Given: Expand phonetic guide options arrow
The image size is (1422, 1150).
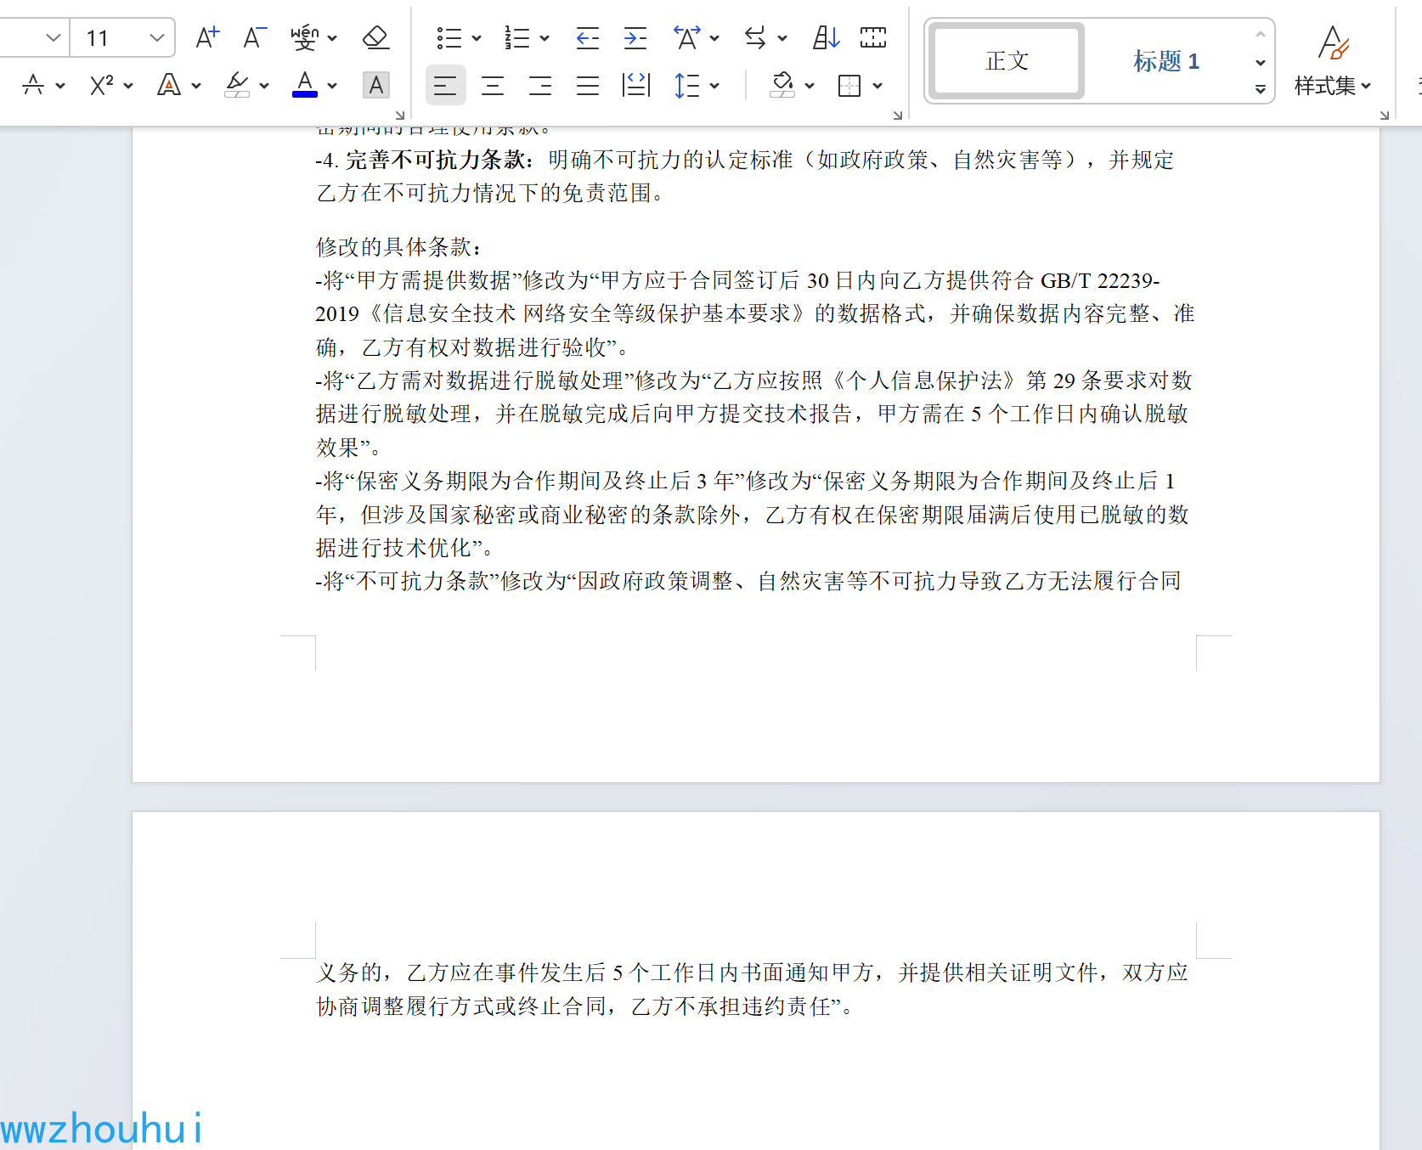Looking at the screenshot, I should coord(332,38).
